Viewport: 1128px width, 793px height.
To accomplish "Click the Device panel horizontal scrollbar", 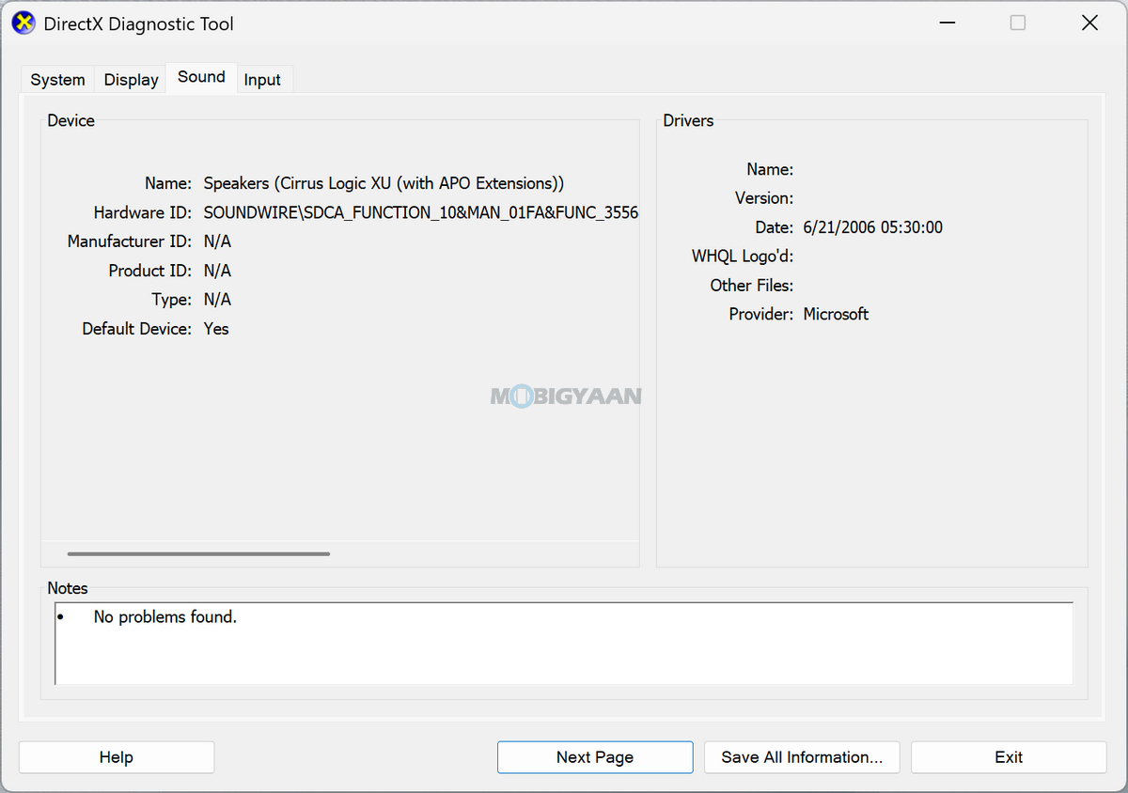I will pos(198,553).
